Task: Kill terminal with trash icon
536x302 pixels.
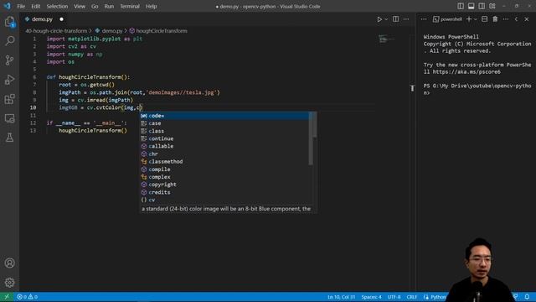Action: point(495,19)
